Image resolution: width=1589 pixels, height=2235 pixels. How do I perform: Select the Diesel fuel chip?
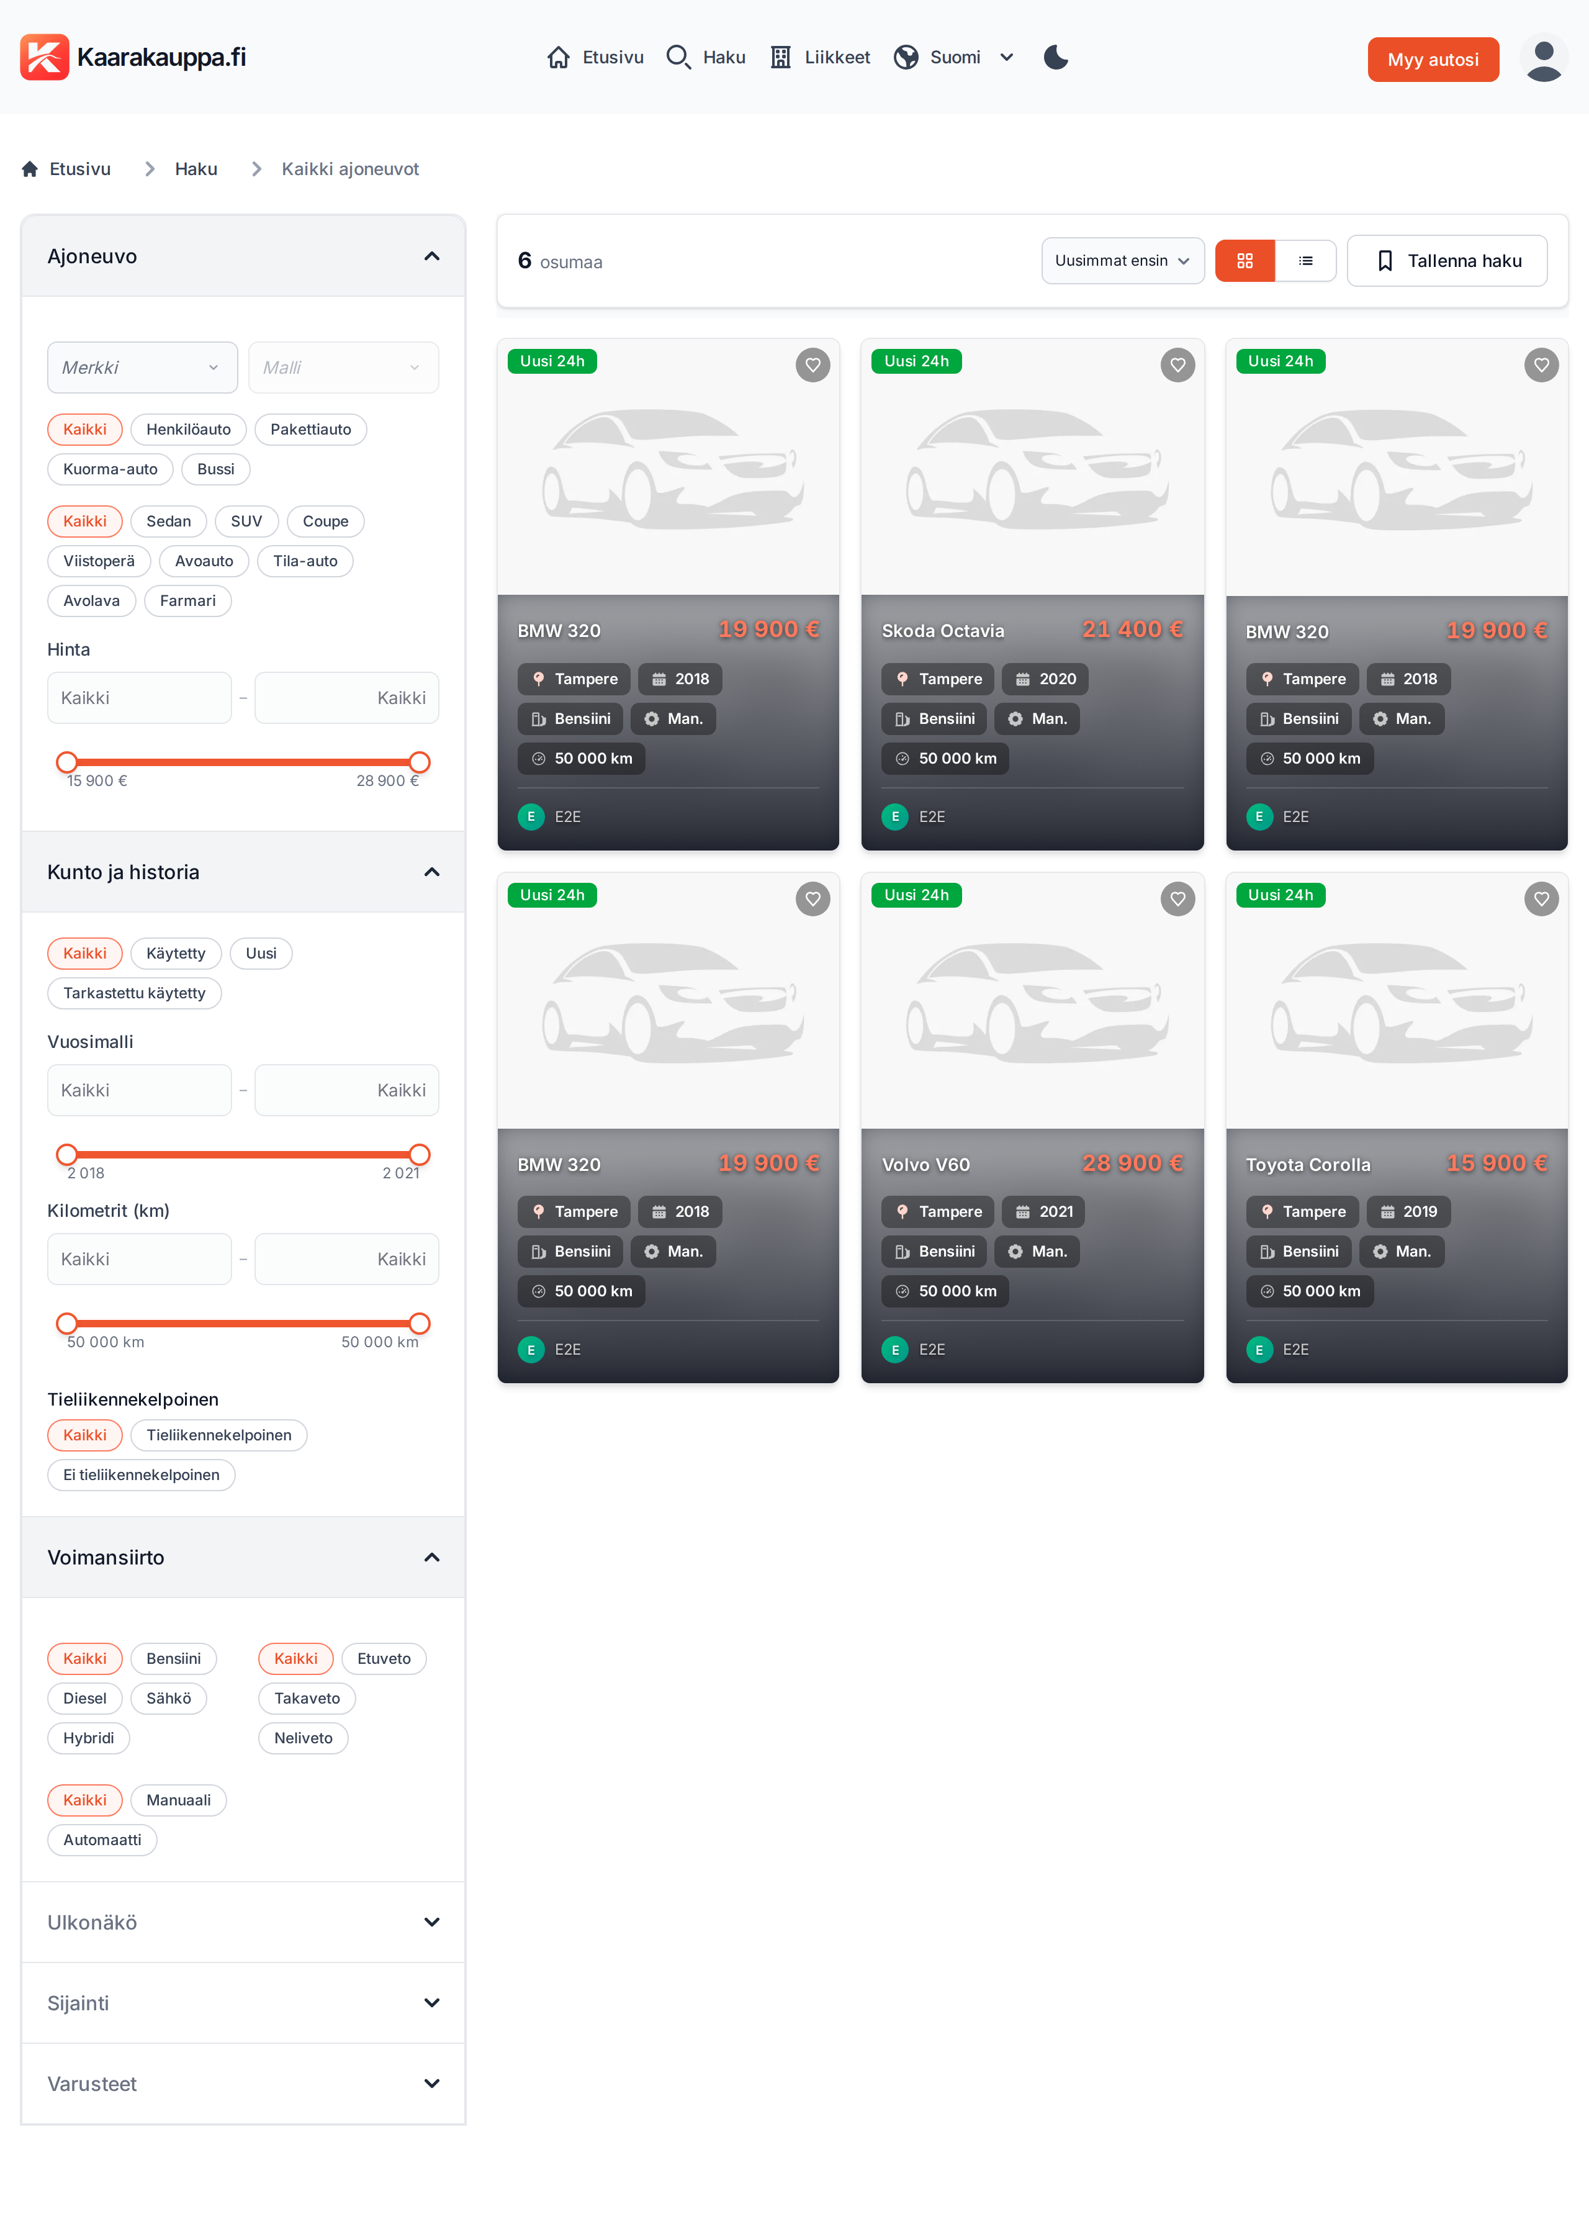[x=85, y=1699]
